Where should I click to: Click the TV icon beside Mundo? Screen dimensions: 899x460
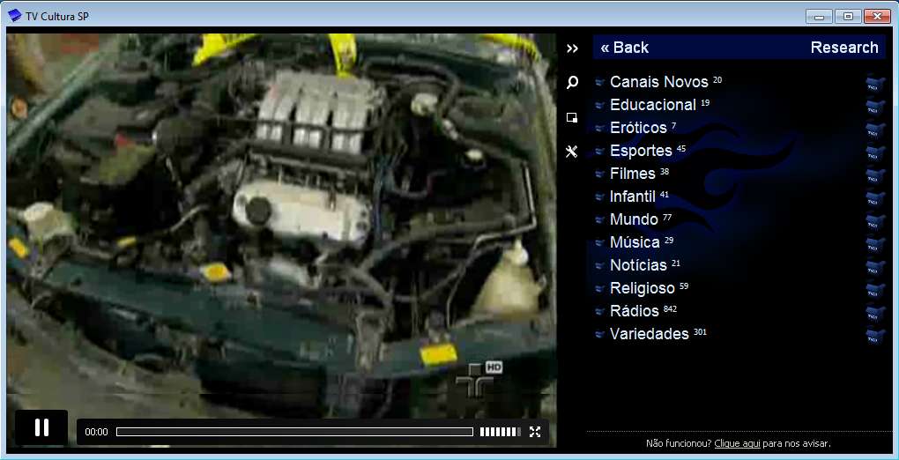tap(875, 221)
